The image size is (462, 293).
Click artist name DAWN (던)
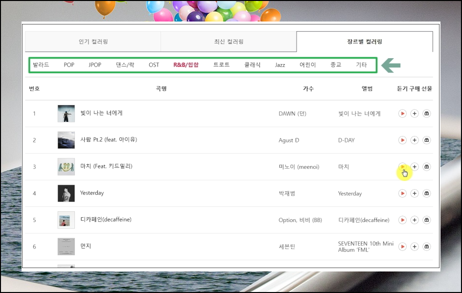click(x=293, y=113)
